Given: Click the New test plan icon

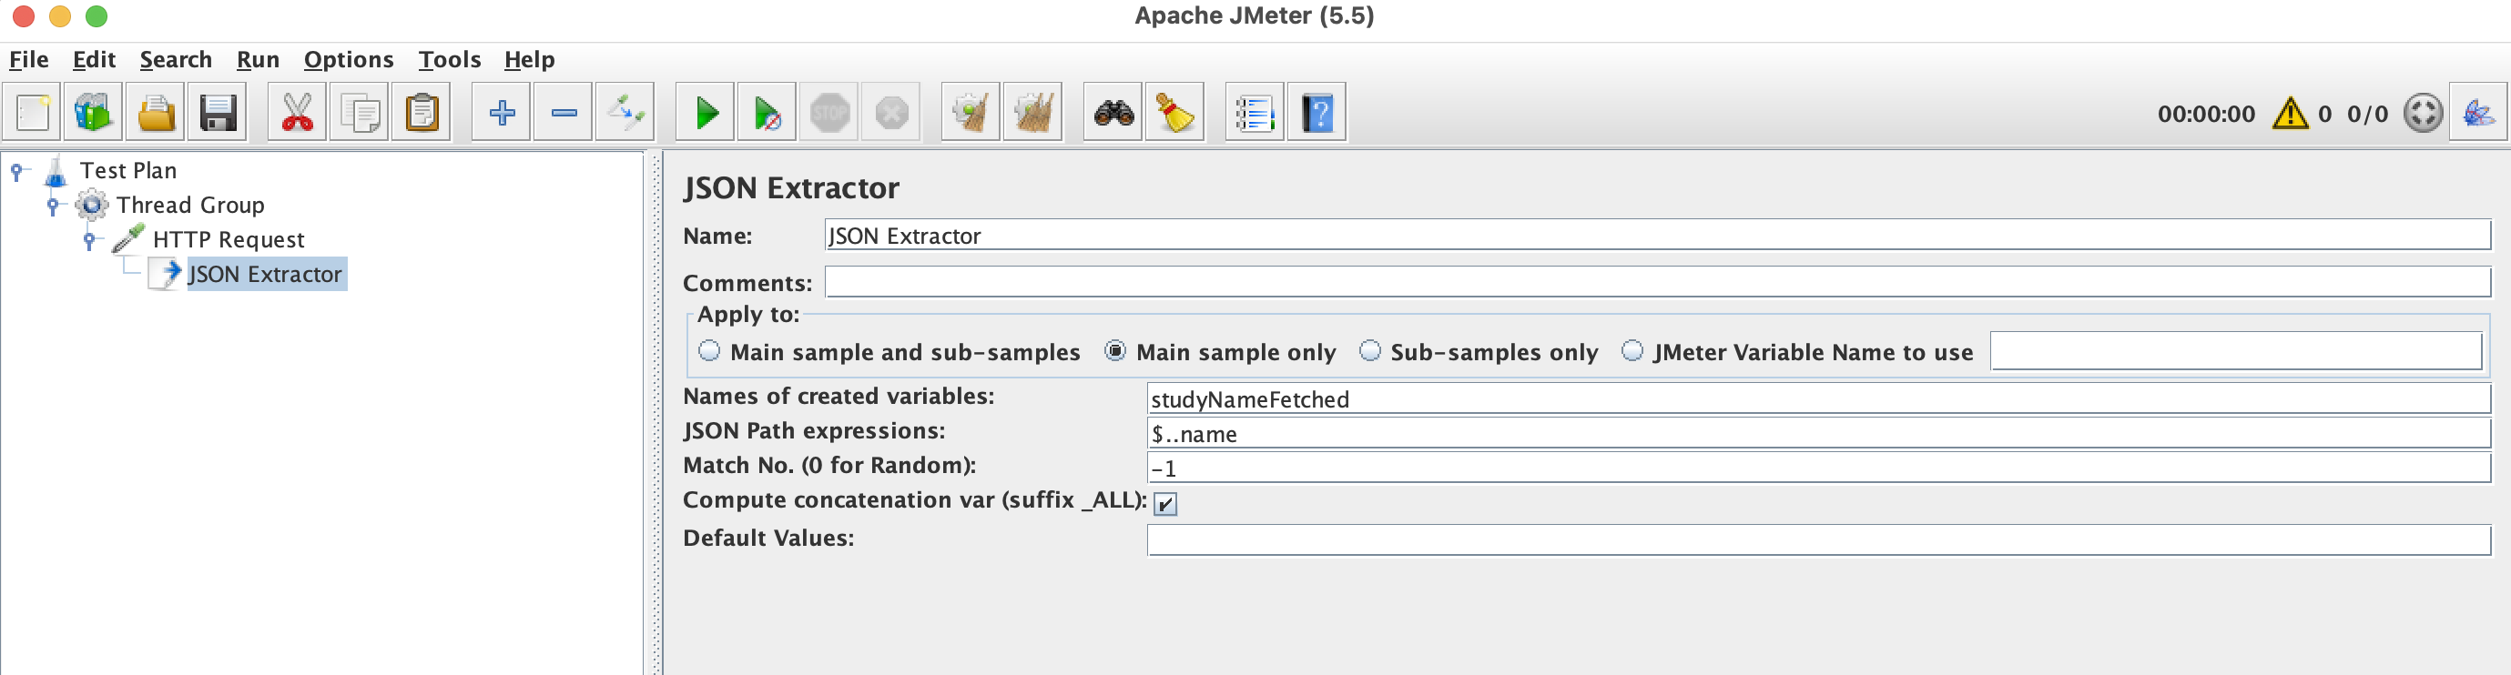Looking at the screenshot, I should point(32,113).
